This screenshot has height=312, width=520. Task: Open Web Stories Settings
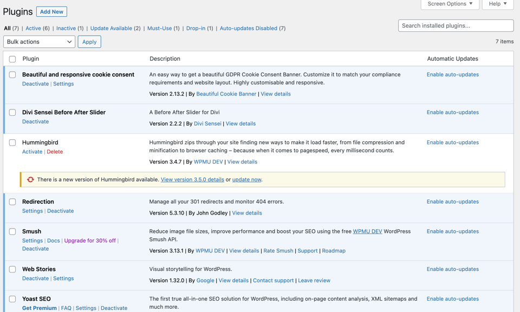(63, 278)
